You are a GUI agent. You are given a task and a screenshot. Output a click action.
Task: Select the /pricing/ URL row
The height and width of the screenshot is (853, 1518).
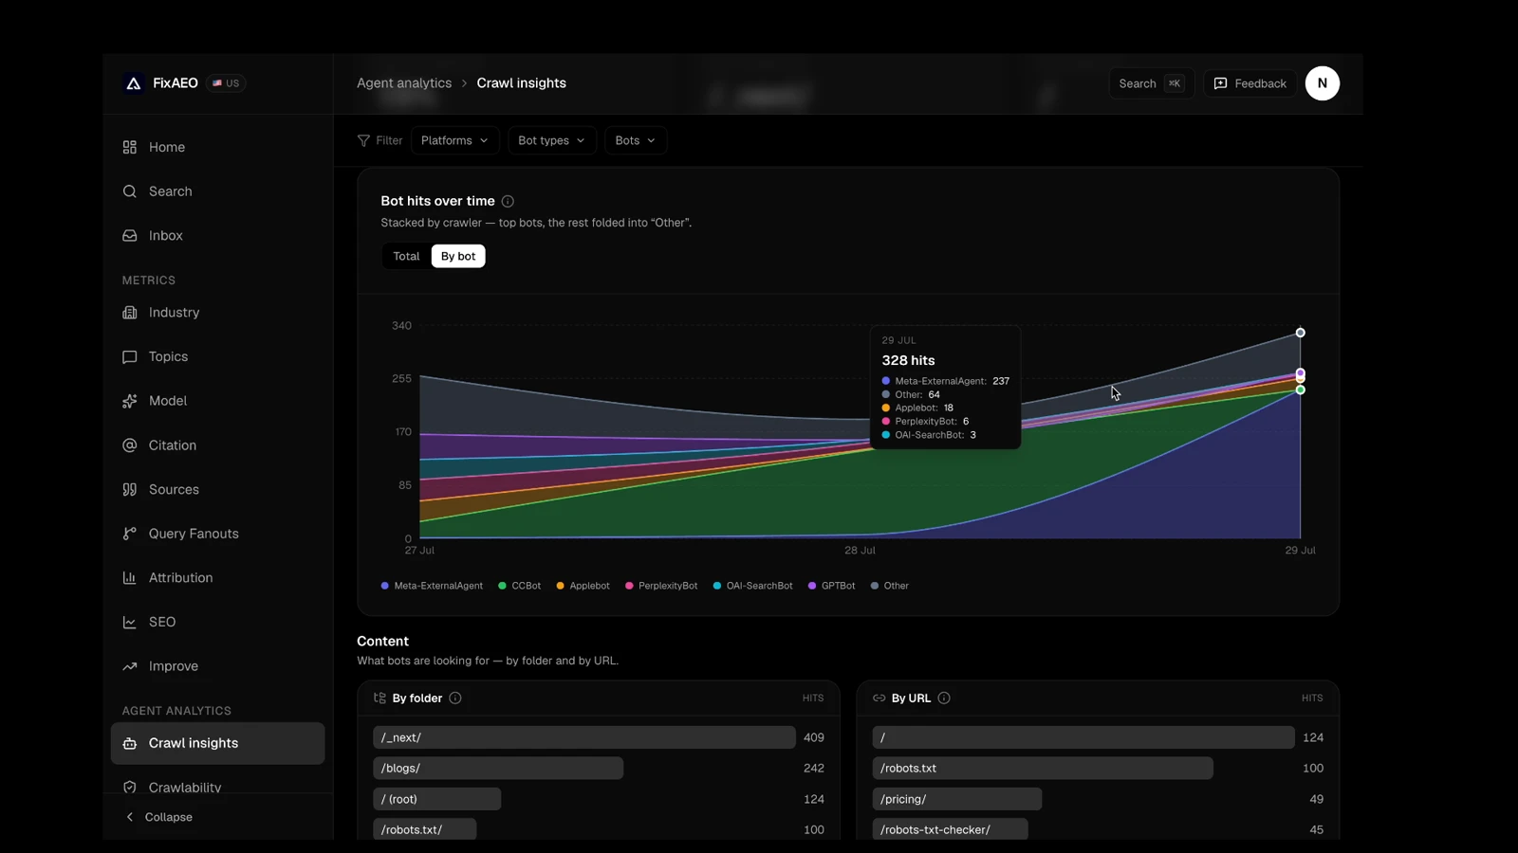(x=1098, y=799)
